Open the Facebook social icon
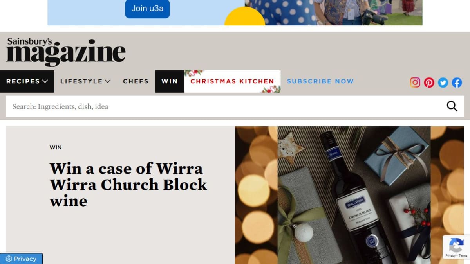 pyautogui.click(x=457, y=83)
